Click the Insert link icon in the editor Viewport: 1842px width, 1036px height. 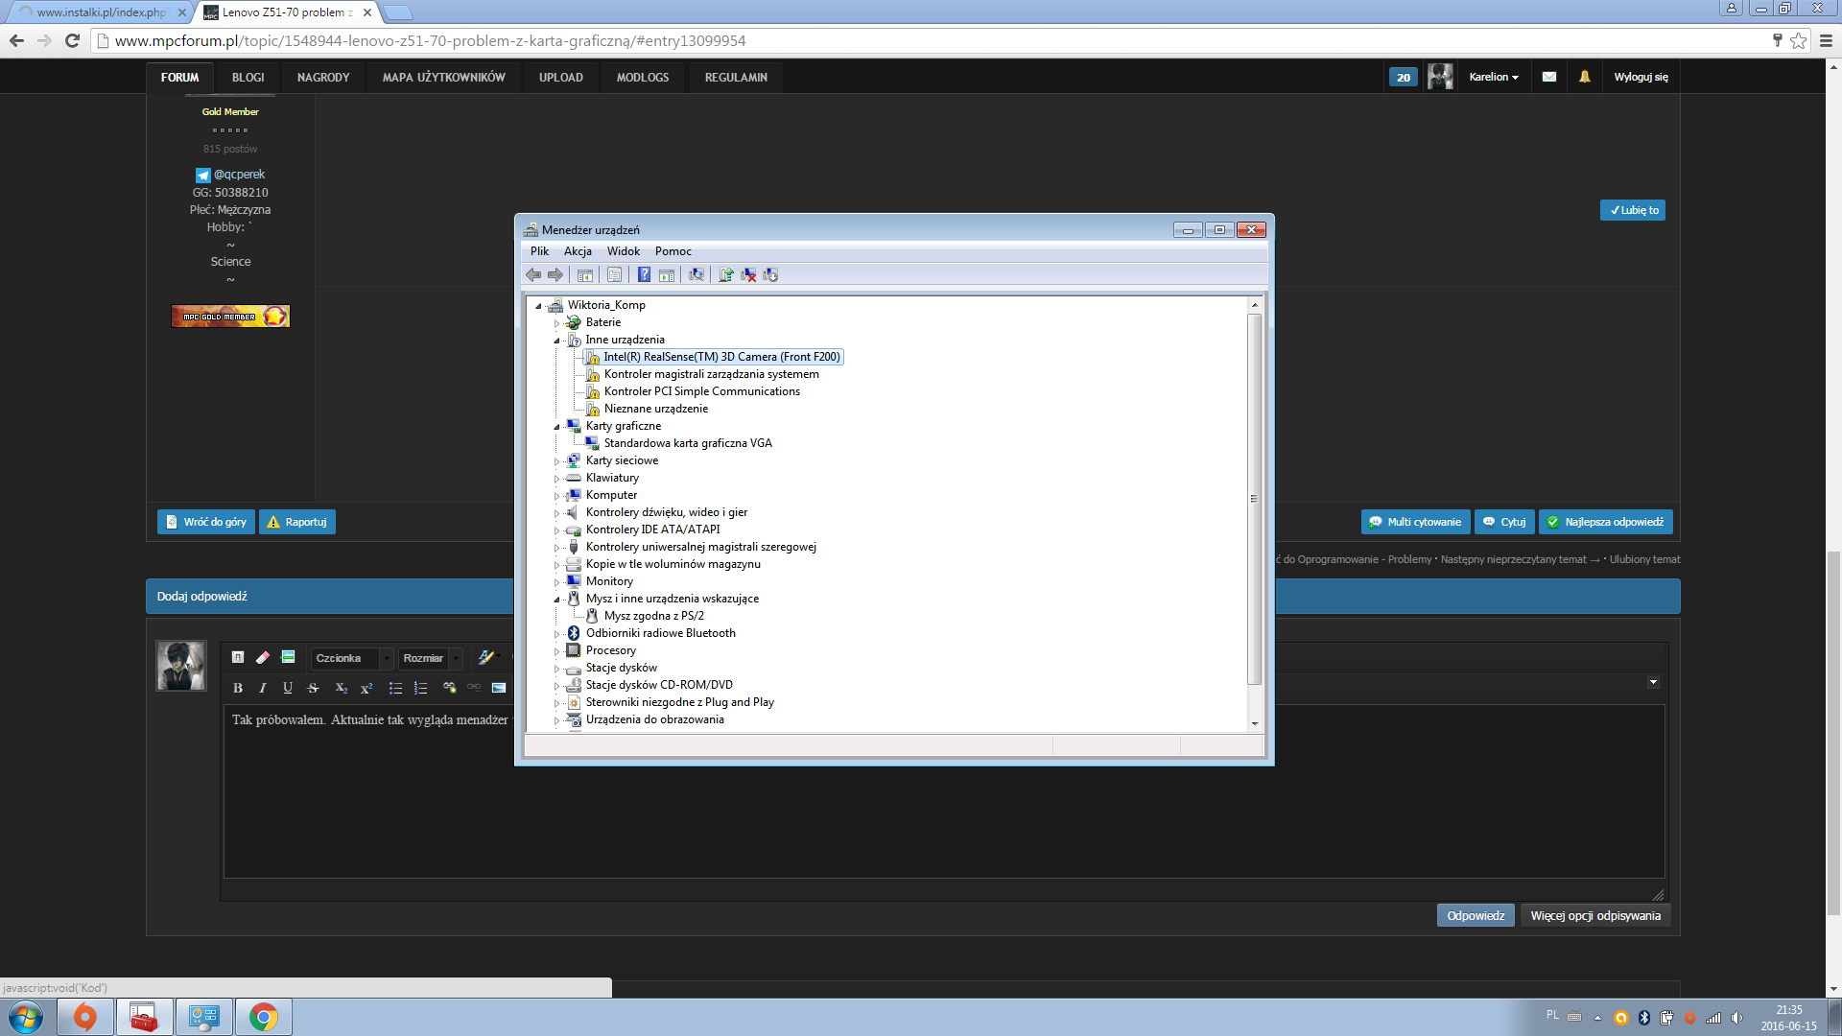pyautogui.click(x=449, y=688)
